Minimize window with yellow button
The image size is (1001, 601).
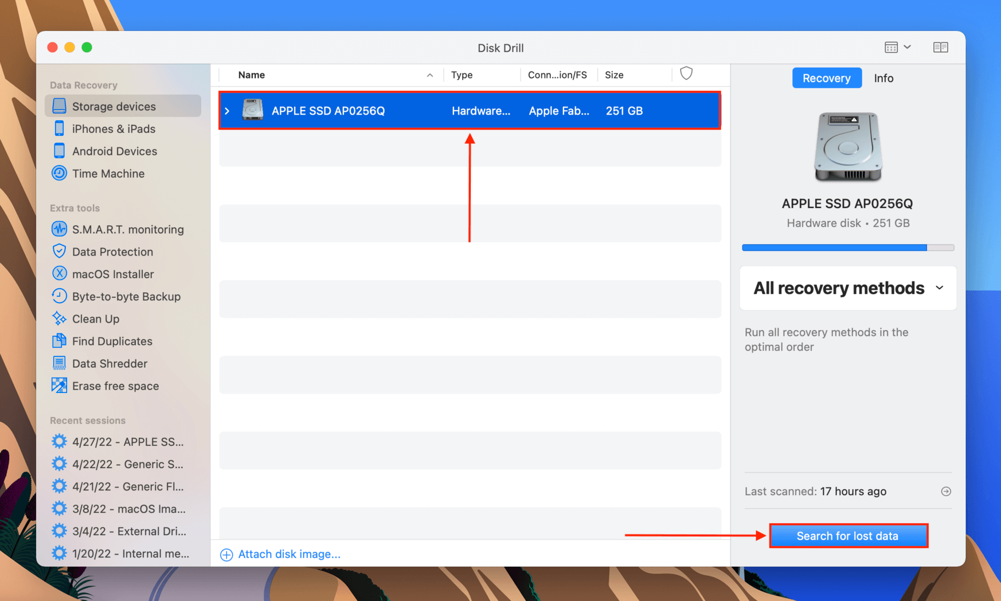70,48
